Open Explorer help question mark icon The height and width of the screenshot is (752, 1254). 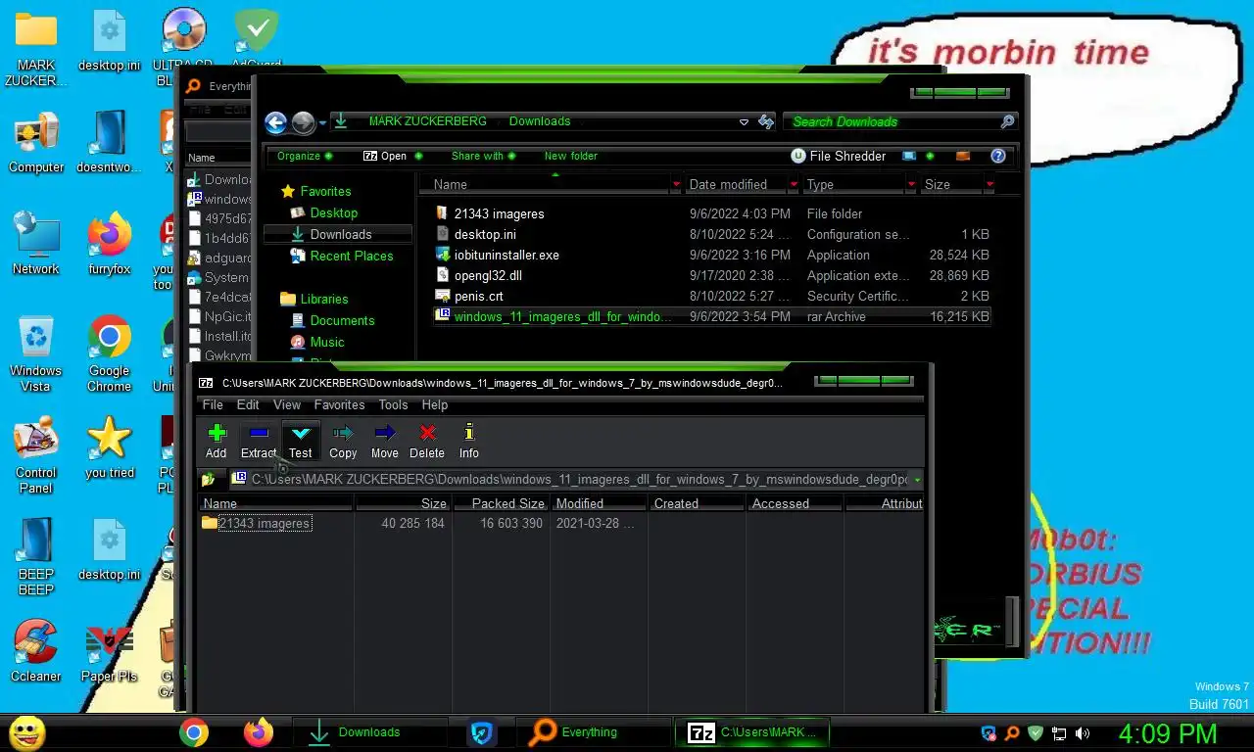[998, 156]
